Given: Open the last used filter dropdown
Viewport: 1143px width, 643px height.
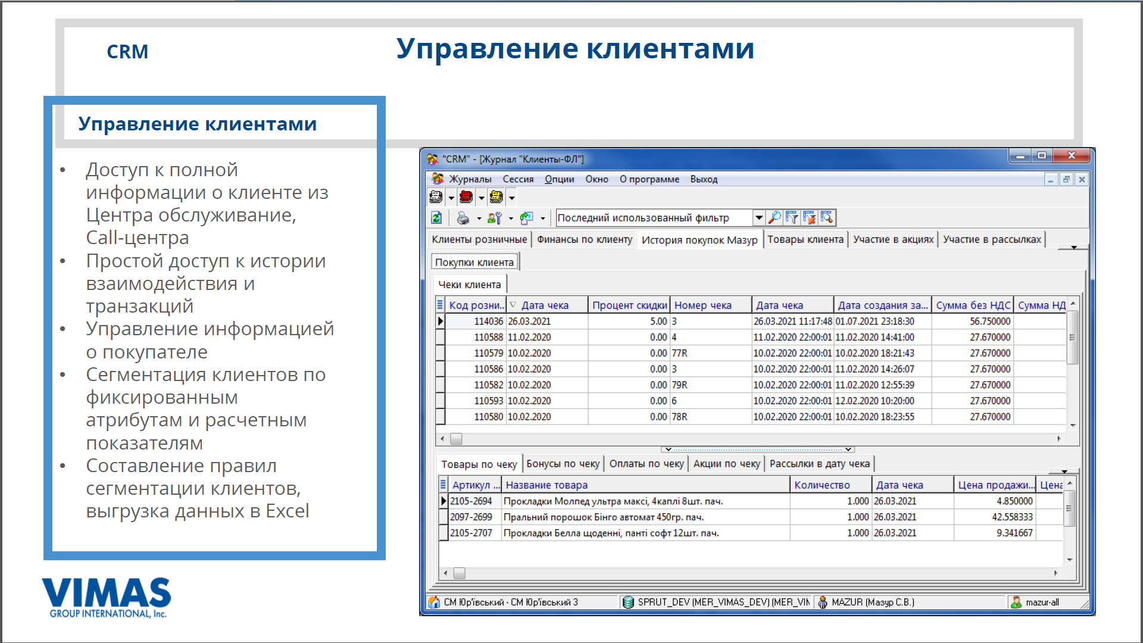Looking at the screenshot, I should pos(758,218).
